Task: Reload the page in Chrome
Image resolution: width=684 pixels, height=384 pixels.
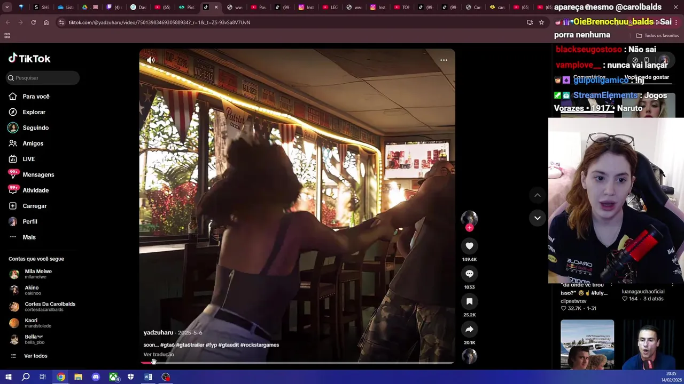Action: click(33, 22)
